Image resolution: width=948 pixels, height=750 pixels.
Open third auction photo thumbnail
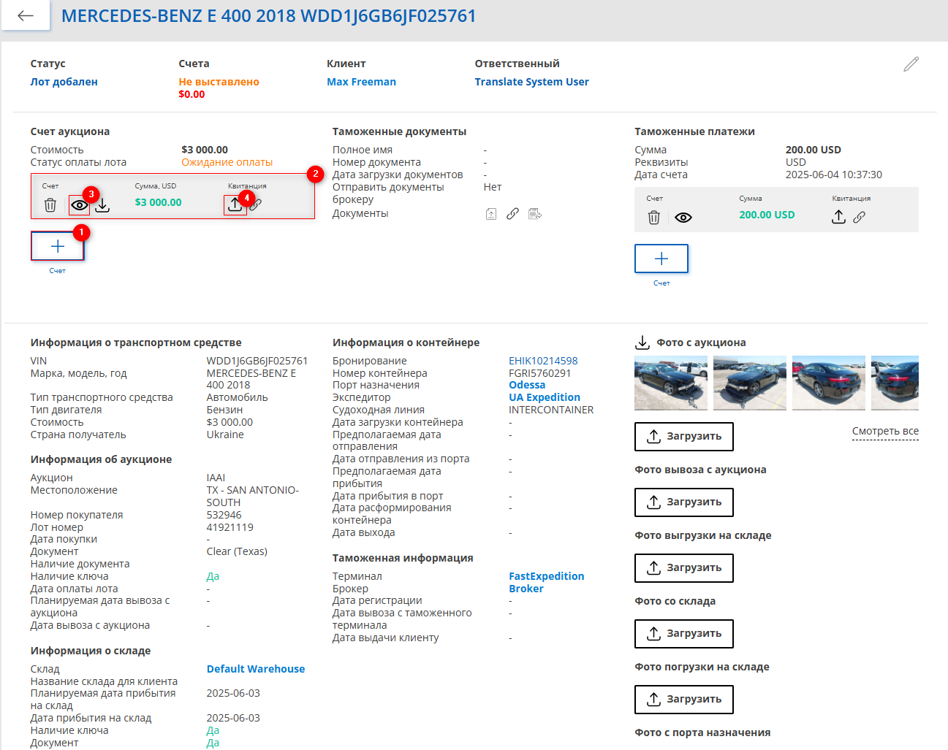829,383
